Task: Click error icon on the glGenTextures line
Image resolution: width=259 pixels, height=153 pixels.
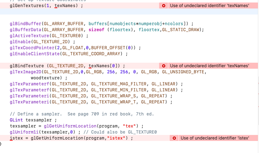Action: click(x=164, y=6)
